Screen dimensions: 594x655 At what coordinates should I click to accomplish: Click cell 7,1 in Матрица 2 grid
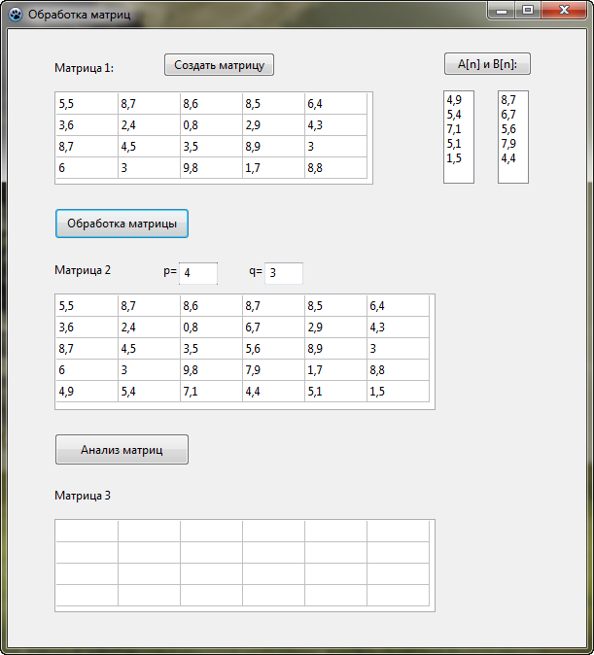click(x=212, y=391)
